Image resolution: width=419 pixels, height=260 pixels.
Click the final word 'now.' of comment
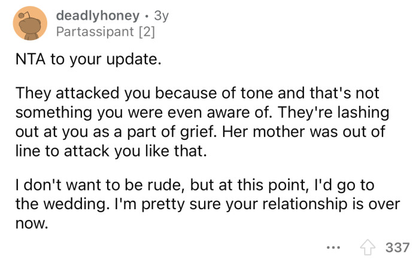point(32,224)
